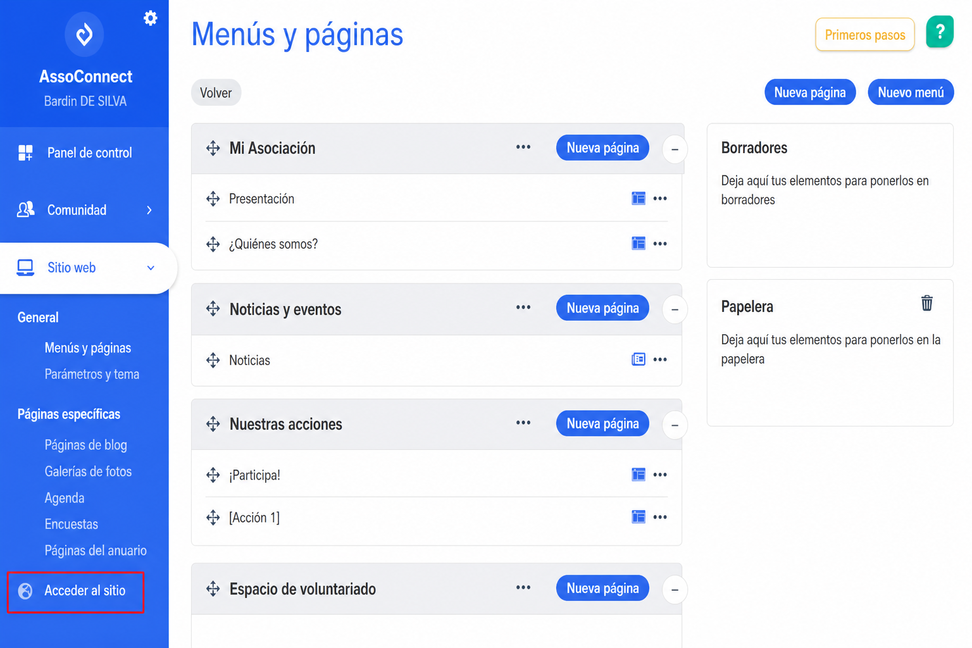
Task: Click the Volver button
Action: [216, 92]
